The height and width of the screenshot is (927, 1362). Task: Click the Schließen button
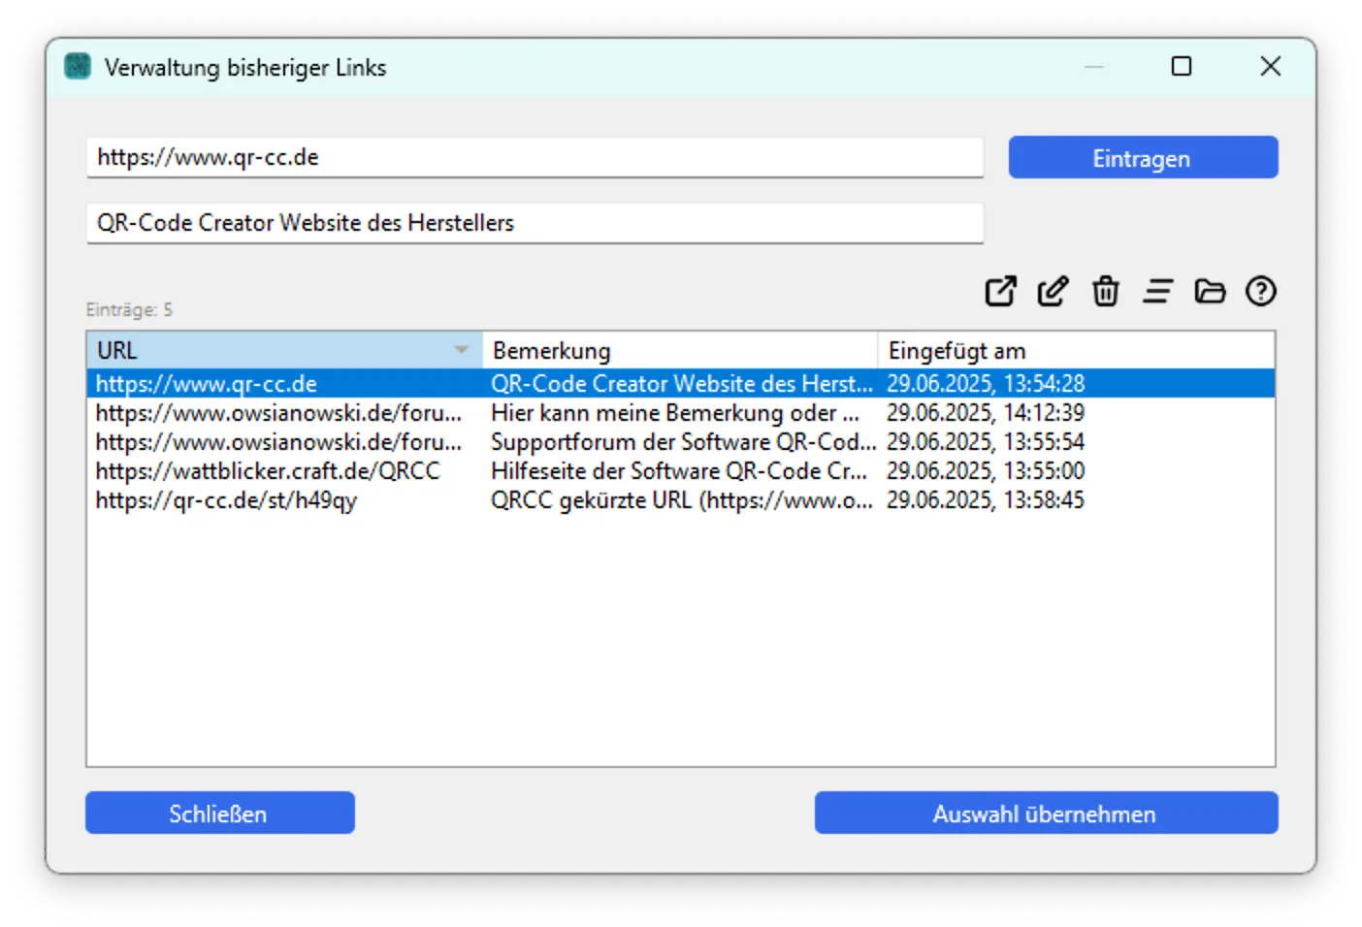click(219, 813)
